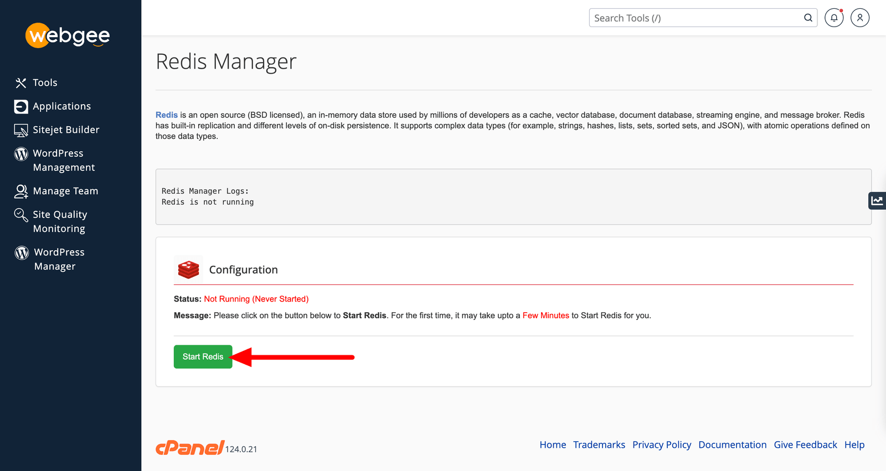
Task: Click the 'Few Minutes' red text
Action: 546,315
